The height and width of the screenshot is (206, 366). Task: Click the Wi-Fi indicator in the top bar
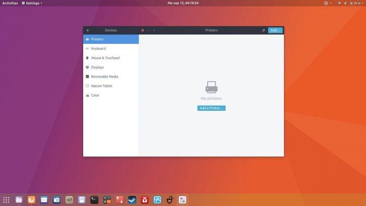[340, 3]
